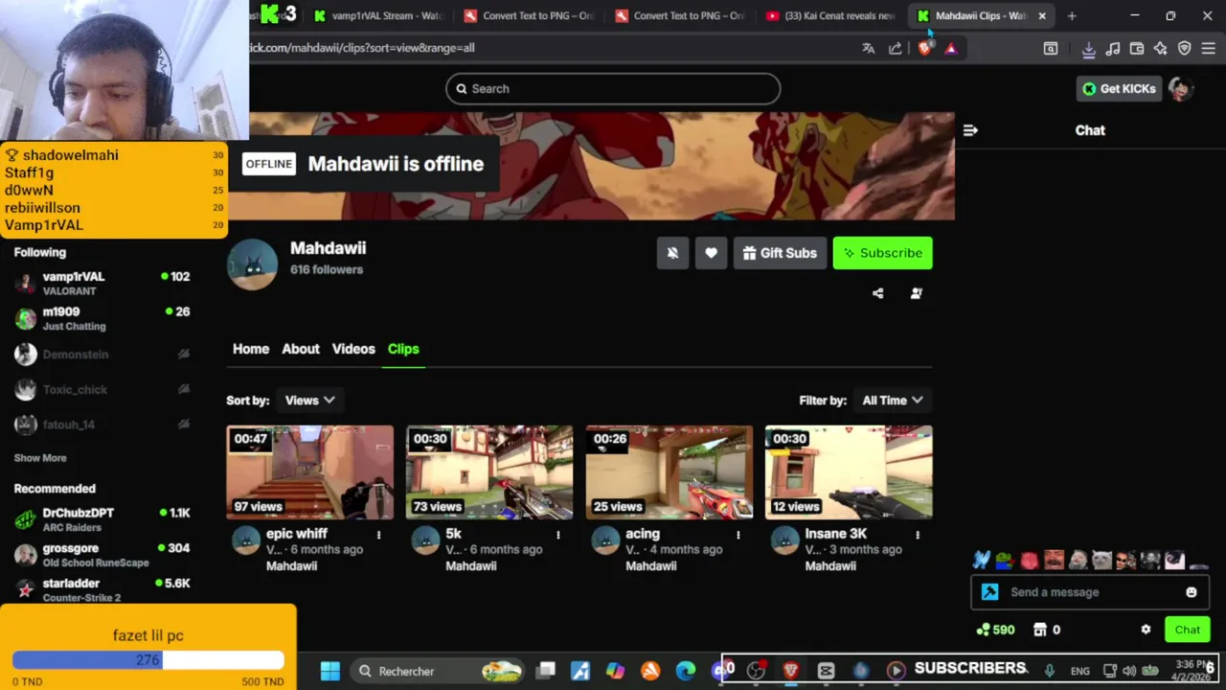The width and height of the screenshot is (1226, 690).
Task: Click the Brave Rewards triangle icon
Action: coord(951,48)
